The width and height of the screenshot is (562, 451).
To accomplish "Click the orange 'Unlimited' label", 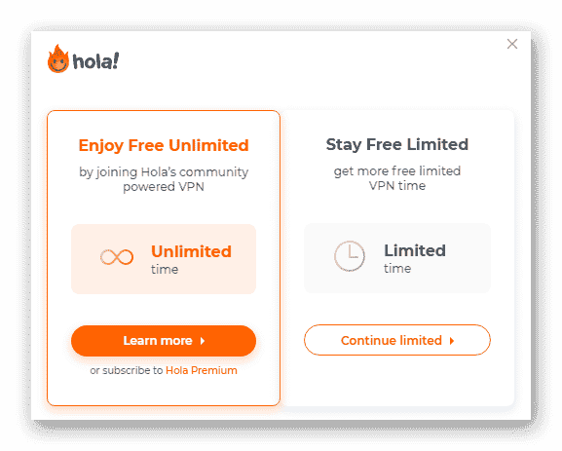I will 192,251.
